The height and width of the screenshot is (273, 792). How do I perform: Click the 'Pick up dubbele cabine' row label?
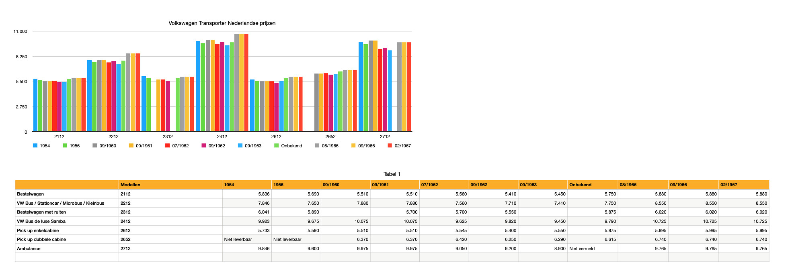[x=67, y=239]
